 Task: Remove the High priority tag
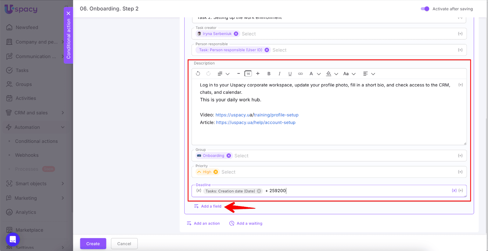coord(216,172)
